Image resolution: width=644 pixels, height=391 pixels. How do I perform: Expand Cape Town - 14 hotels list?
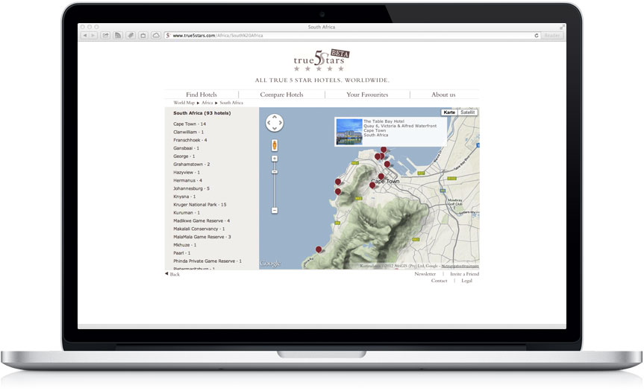(x=189, y=124)
